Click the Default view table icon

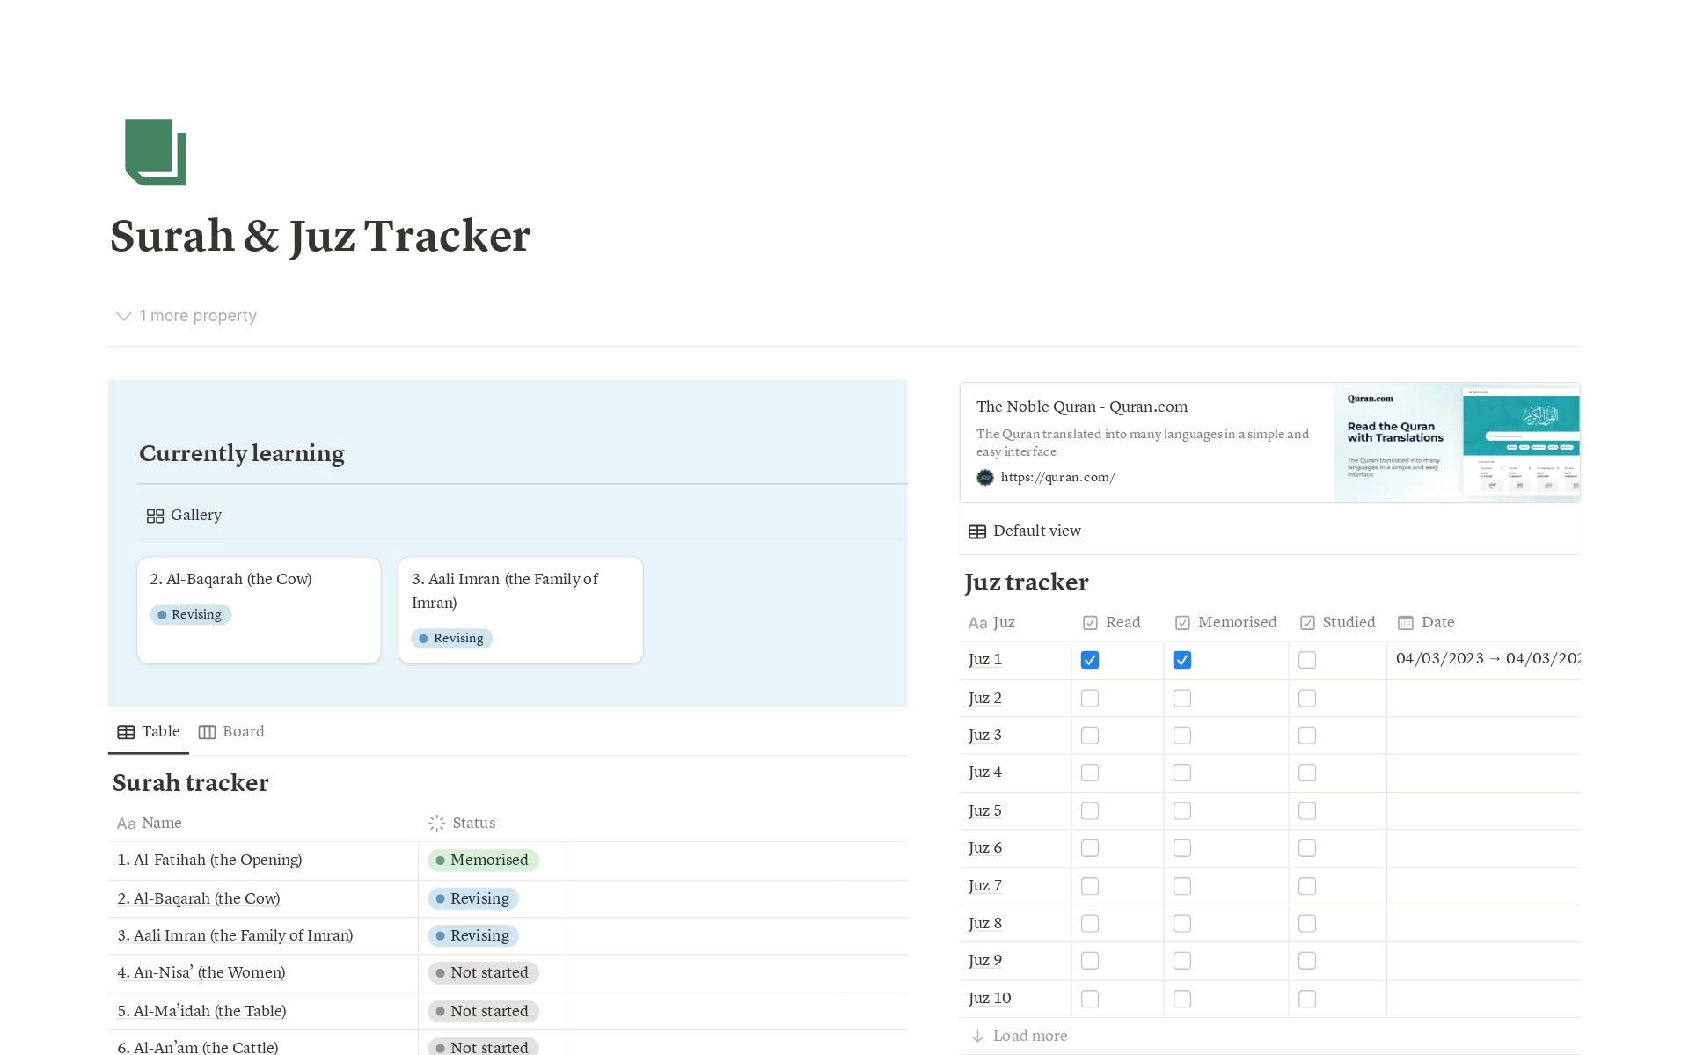976,531
